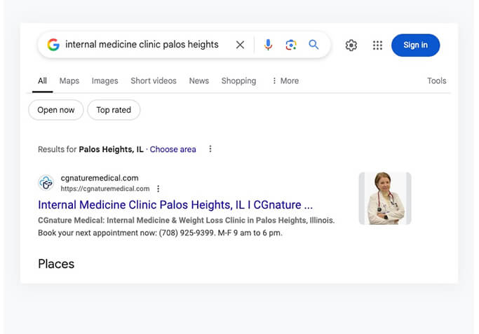Click the Sign in button
The height and width of the screenshot is (334, 479).
(x=415, y=45)
